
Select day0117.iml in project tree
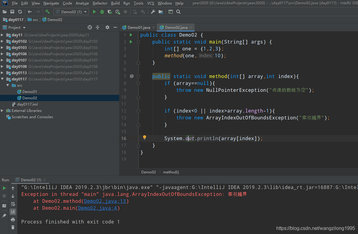pos(27,104)
